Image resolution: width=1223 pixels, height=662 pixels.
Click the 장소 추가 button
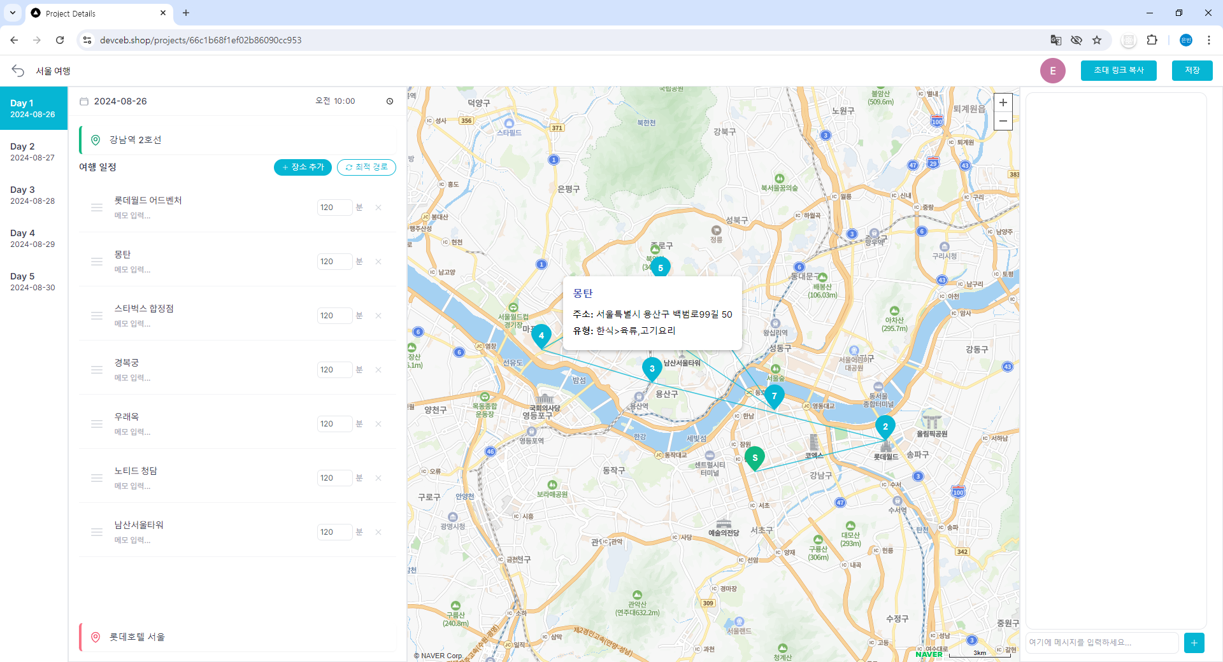pyautogui.click(x=303, y=167)
